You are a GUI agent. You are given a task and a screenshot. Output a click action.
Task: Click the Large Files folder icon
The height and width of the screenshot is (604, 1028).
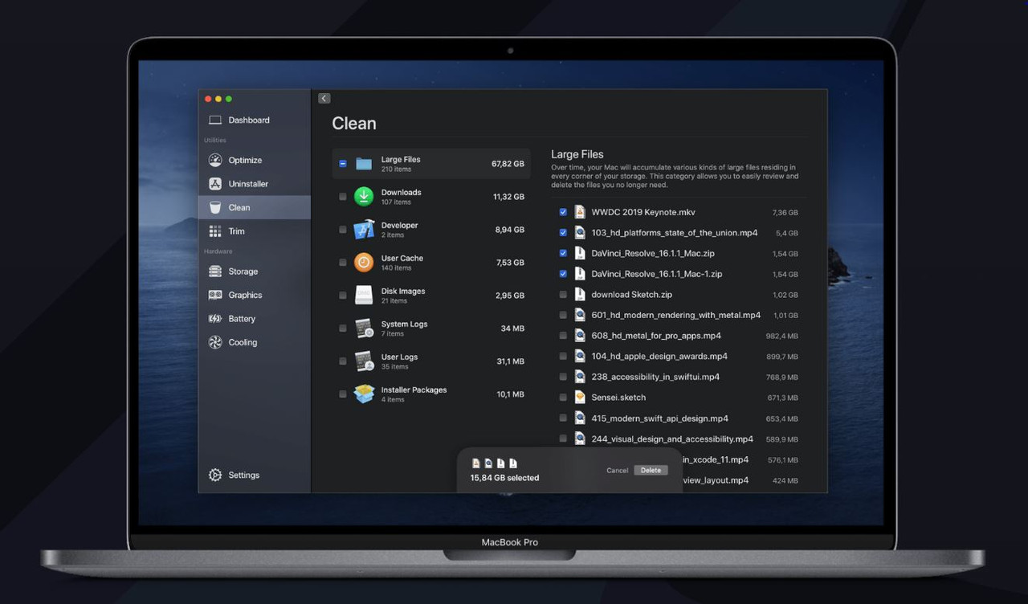[364, 164]
